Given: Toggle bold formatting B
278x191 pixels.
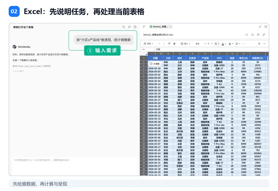Looking at the screenshot, I should point(216,44).
